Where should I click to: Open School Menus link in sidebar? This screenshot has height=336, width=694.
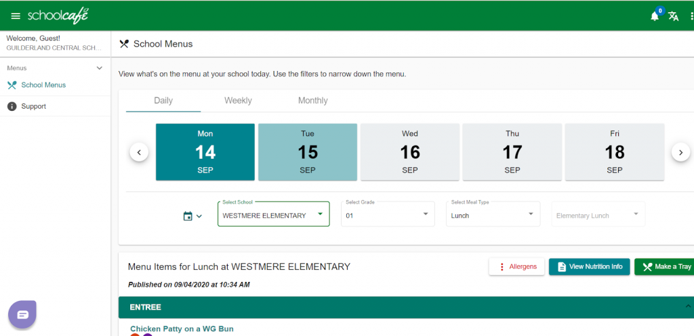tap(43, 85)
